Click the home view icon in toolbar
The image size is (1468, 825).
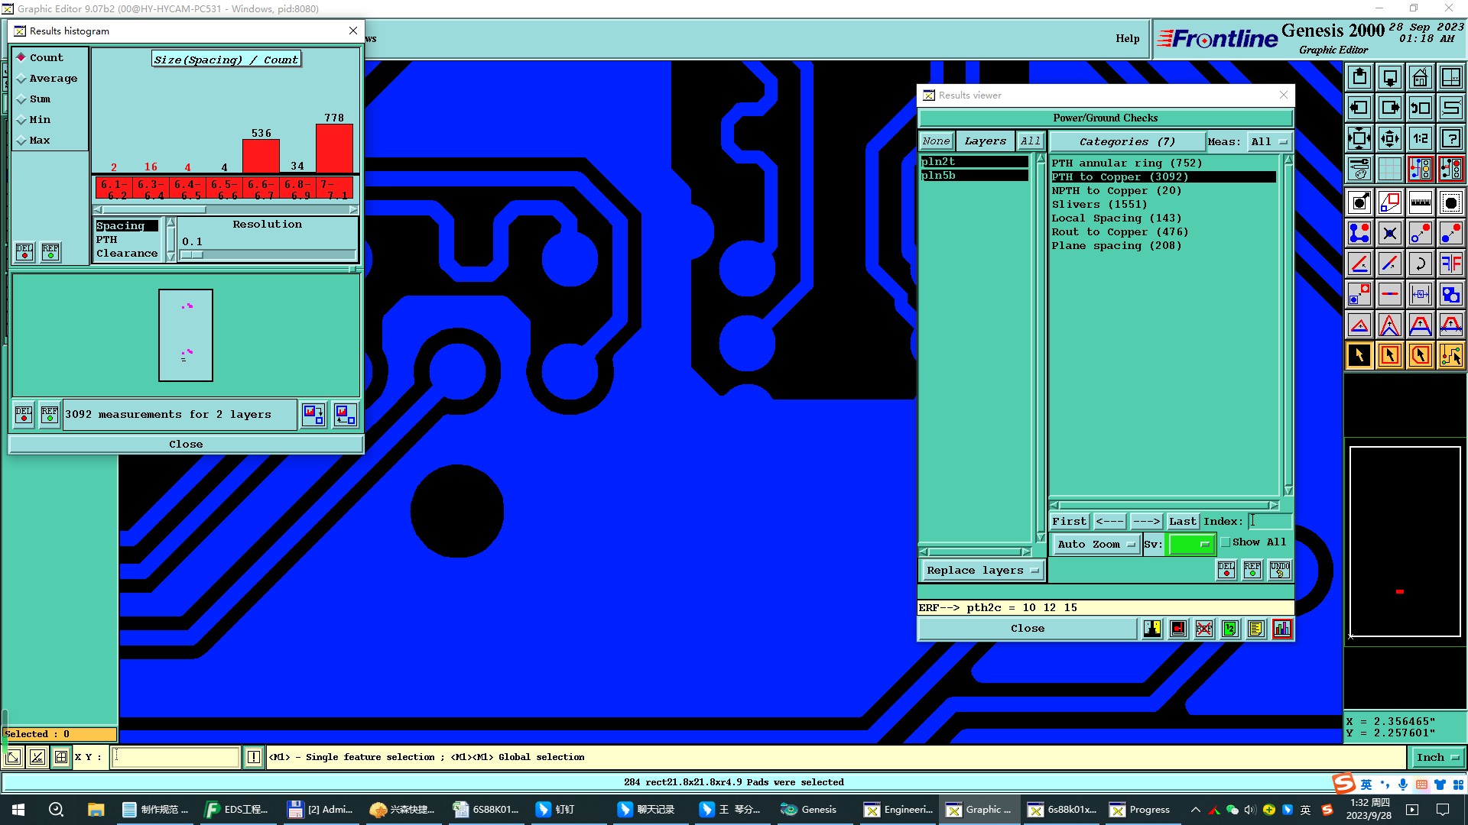[1420, 77]
